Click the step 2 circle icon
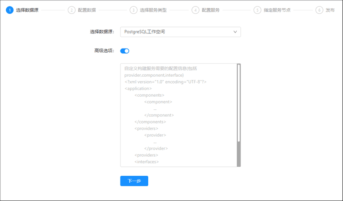The height and width of the screenshot is (201, 343). click(x=71, y=10)
